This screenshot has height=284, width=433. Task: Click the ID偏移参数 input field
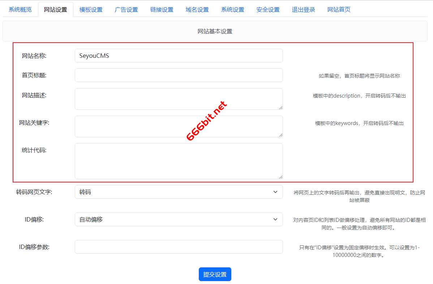[x=179, y=247]
